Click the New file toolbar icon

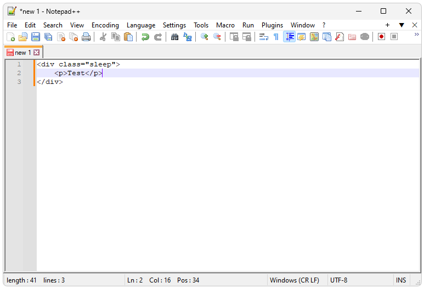click(10, 37)
